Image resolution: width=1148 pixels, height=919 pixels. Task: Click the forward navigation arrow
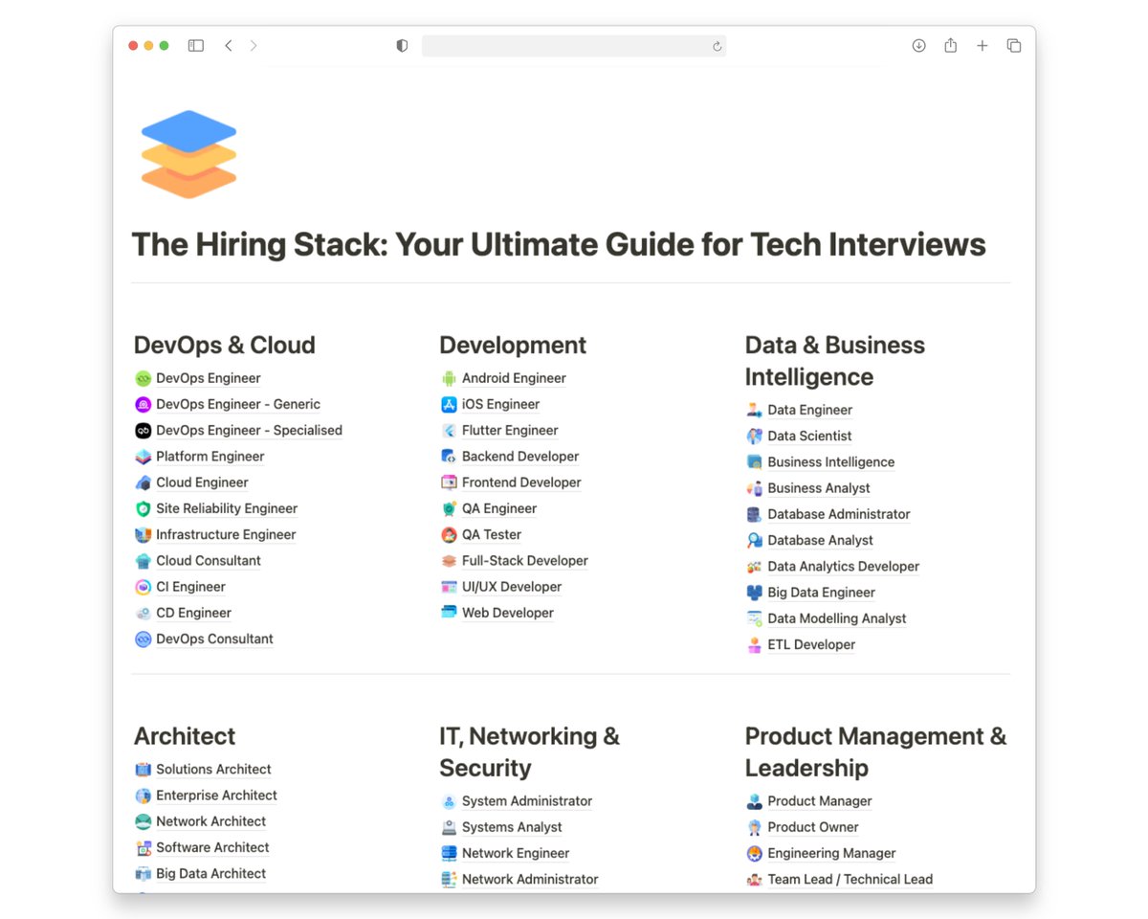coord(253,45)
